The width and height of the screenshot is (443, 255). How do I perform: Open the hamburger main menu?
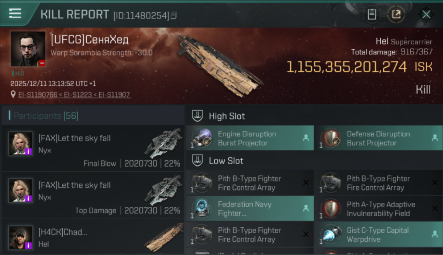coord(15,14)
